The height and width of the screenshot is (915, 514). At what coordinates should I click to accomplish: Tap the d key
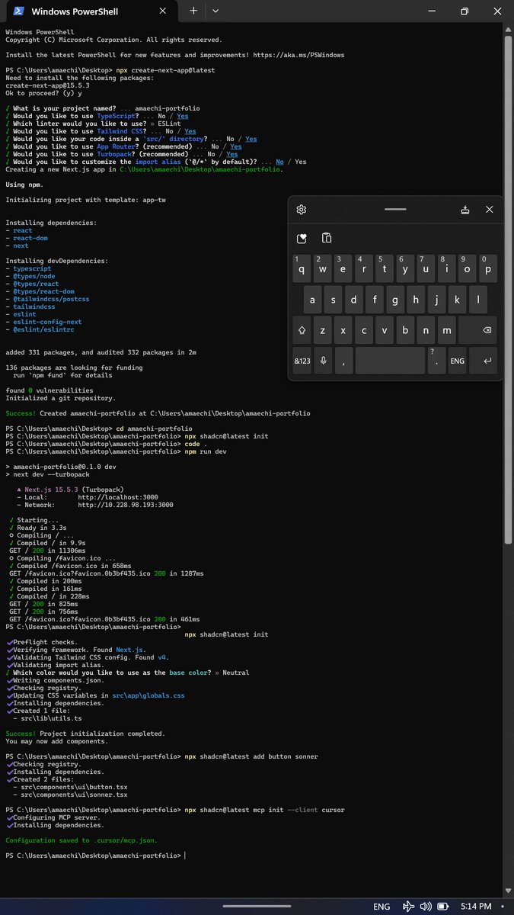(x=353, y=300)
